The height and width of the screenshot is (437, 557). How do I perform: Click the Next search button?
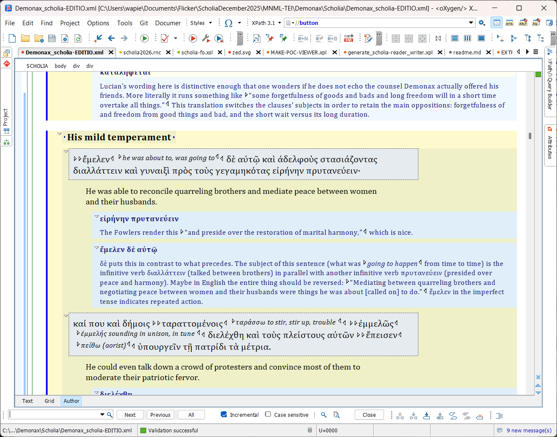pos(130,415)
